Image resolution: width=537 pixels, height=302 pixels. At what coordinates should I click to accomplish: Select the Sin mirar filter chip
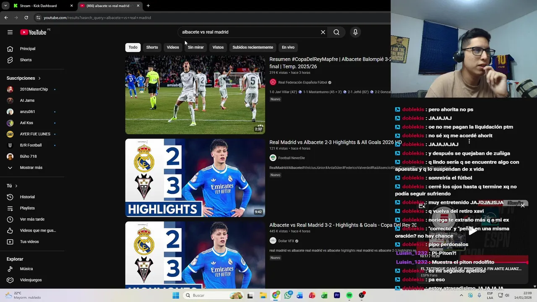coord(196,47)
